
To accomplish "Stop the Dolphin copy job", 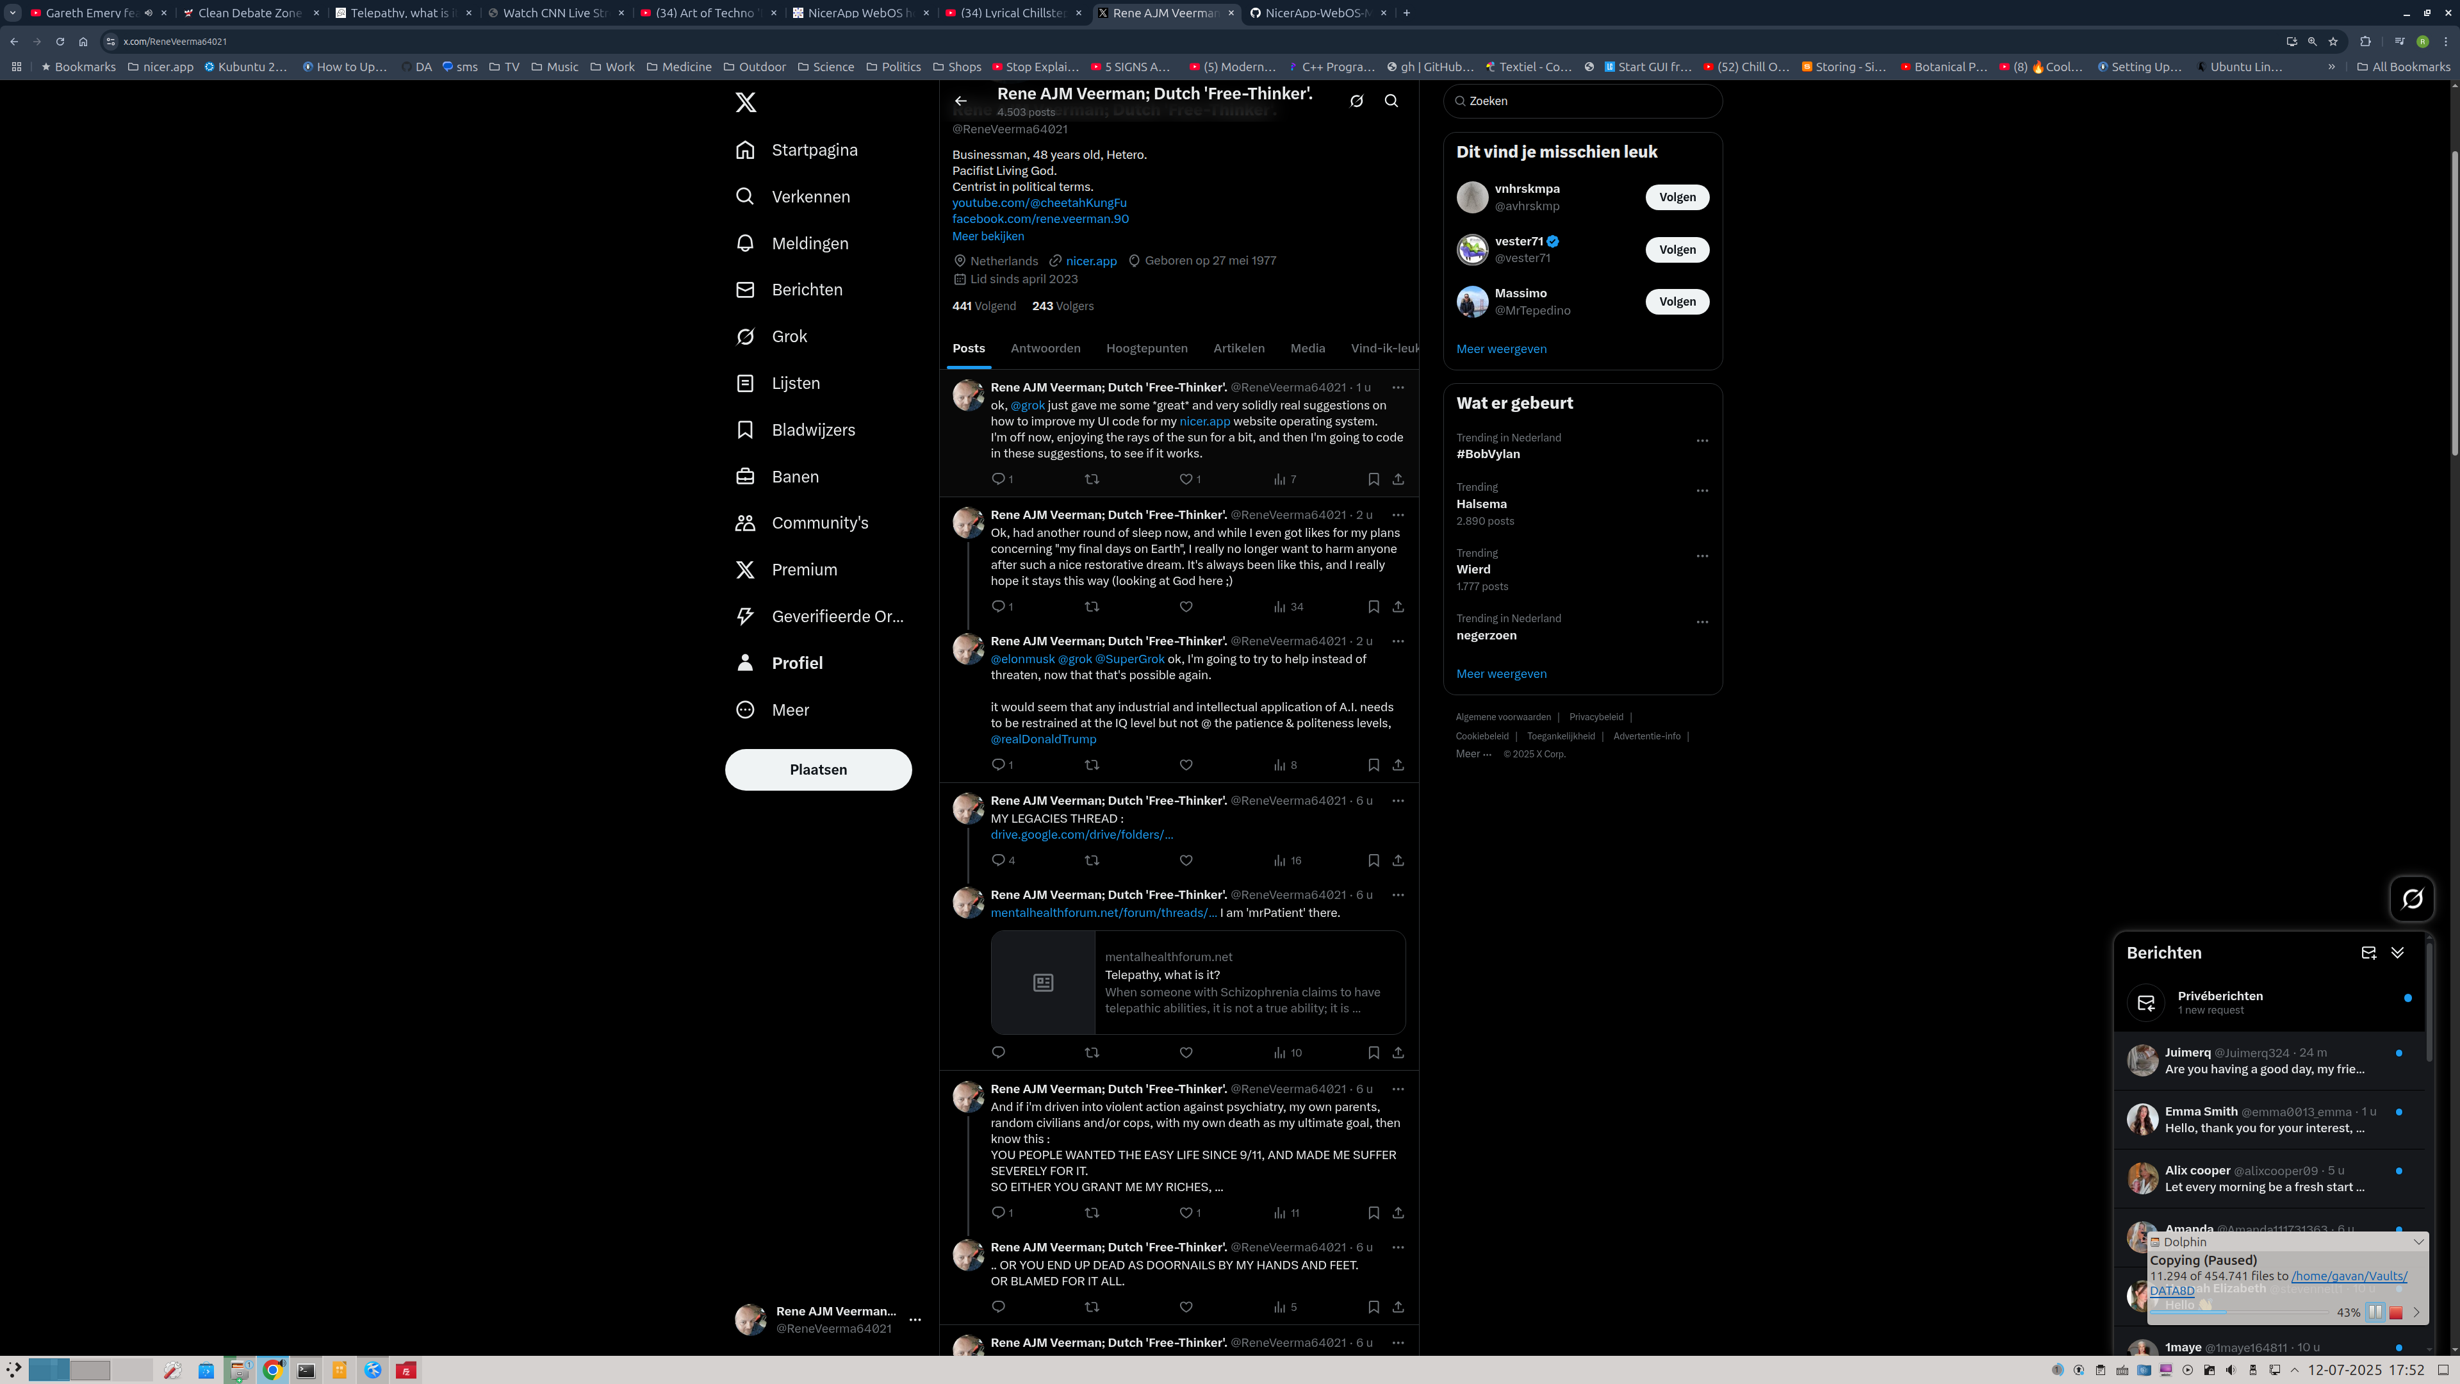I will (x=2395, y=1312).
